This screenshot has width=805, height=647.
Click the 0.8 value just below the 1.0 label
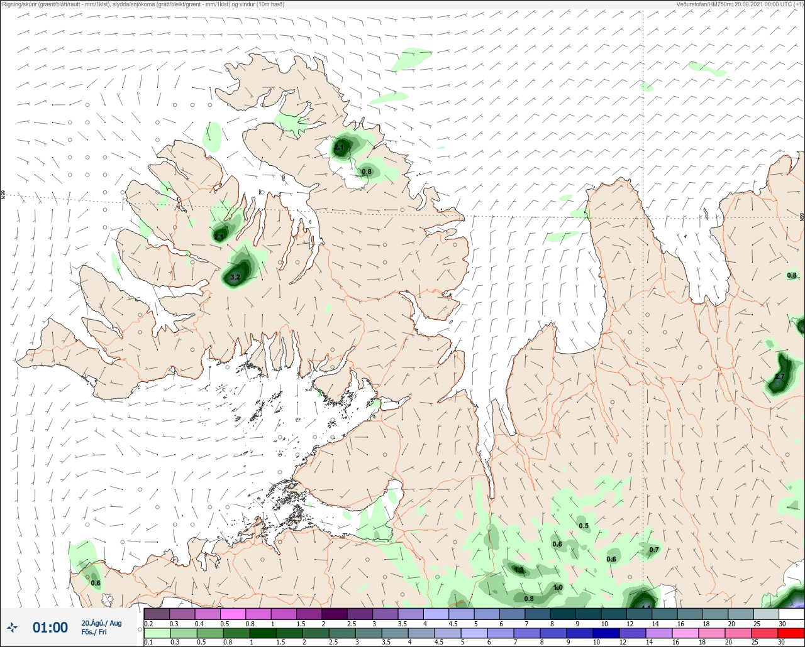tap(529, 599)
